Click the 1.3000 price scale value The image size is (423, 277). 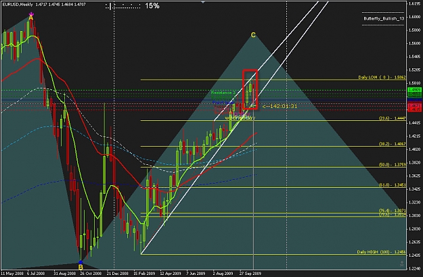click(x=415, y=216)
